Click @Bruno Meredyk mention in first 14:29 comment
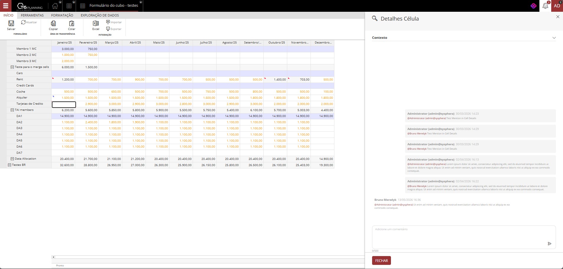The image size is (563, 269). click(417, 133)
